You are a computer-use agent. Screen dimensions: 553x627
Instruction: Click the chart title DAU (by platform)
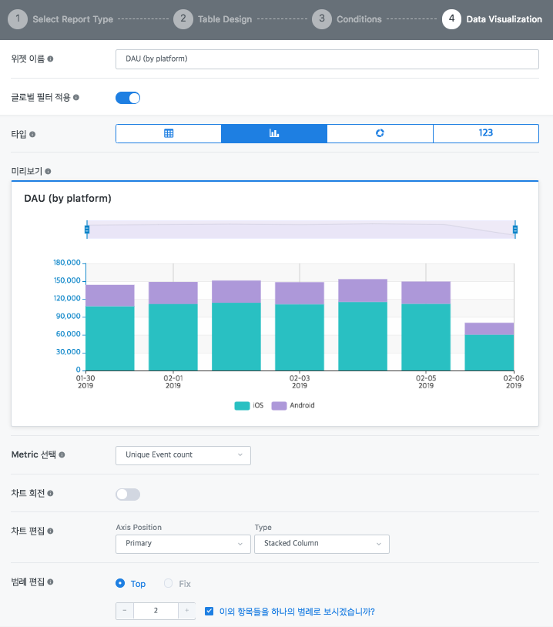tap(68, 198)
